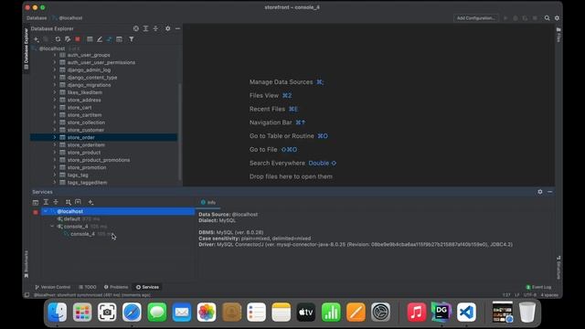Click the Database breadcrumb in navigation bar

[x=37, y=18]
